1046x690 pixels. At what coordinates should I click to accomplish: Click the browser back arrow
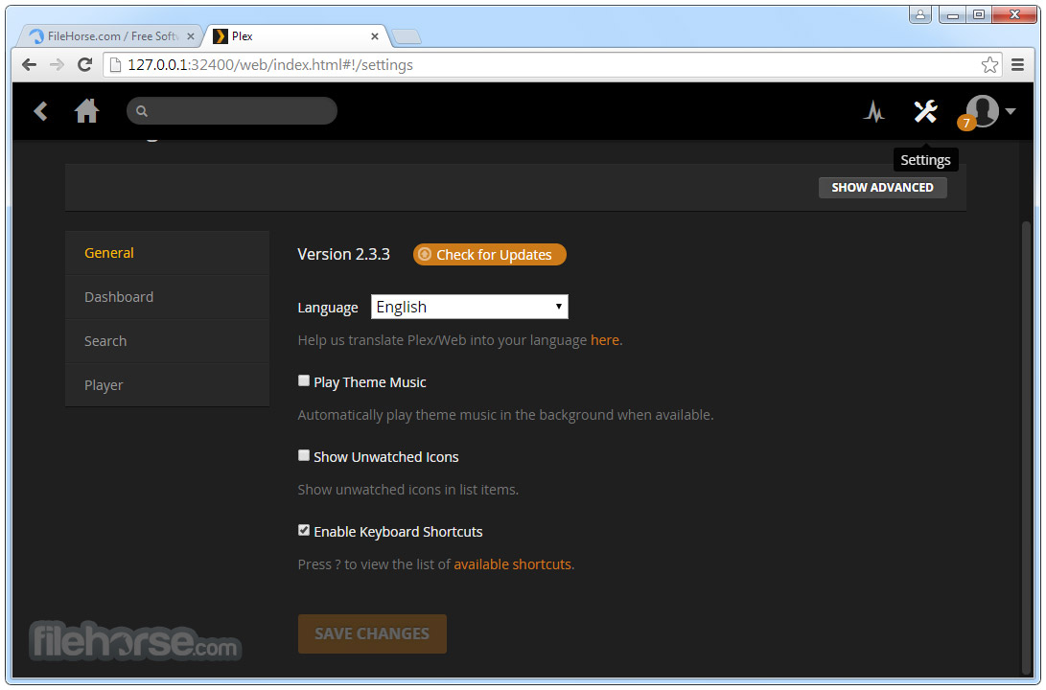click(x=29, y=64)
